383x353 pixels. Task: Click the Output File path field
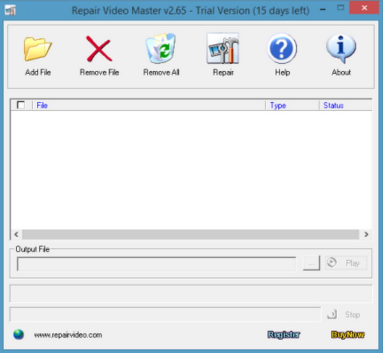point(156,263)
